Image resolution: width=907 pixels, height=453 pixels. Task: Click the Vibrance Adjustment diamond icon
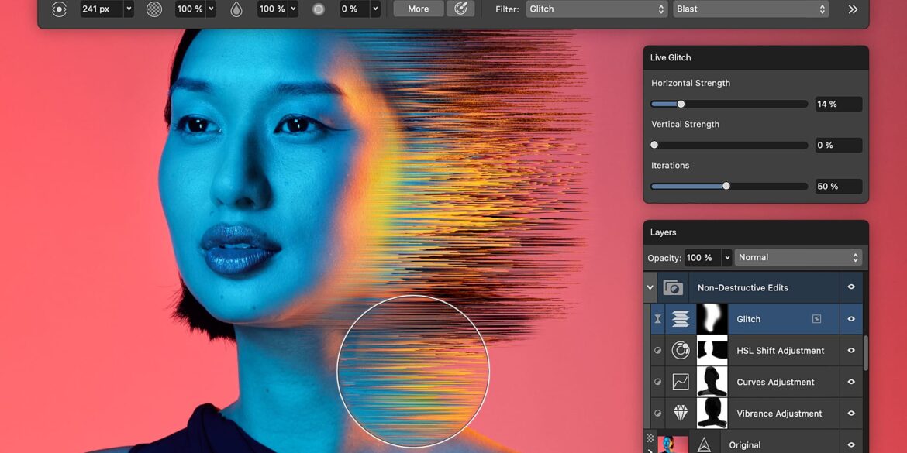pyautogui.click(x=681, y=414)
